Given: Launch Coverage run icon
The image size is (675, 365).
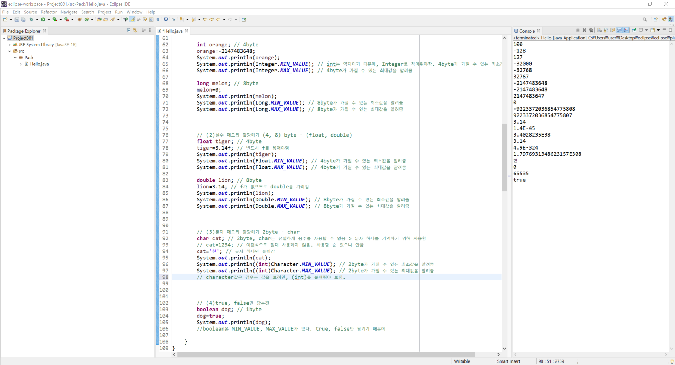Looking at the screenshot, I should pos(55,20).
